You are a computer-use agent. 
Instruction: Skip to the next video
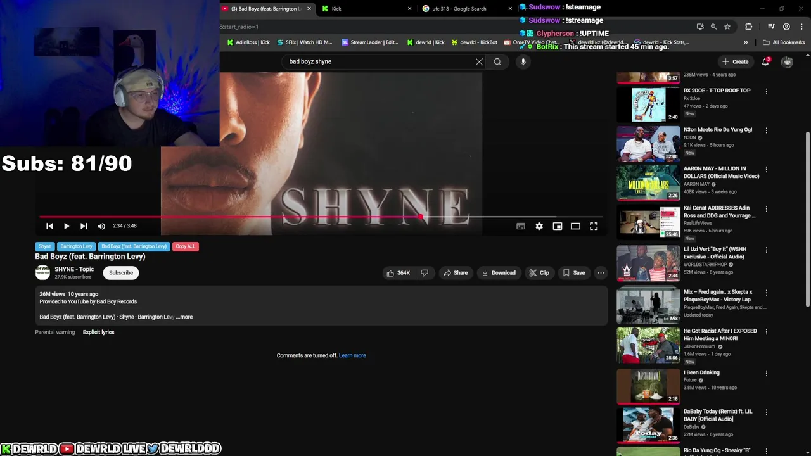coord(84,226)
